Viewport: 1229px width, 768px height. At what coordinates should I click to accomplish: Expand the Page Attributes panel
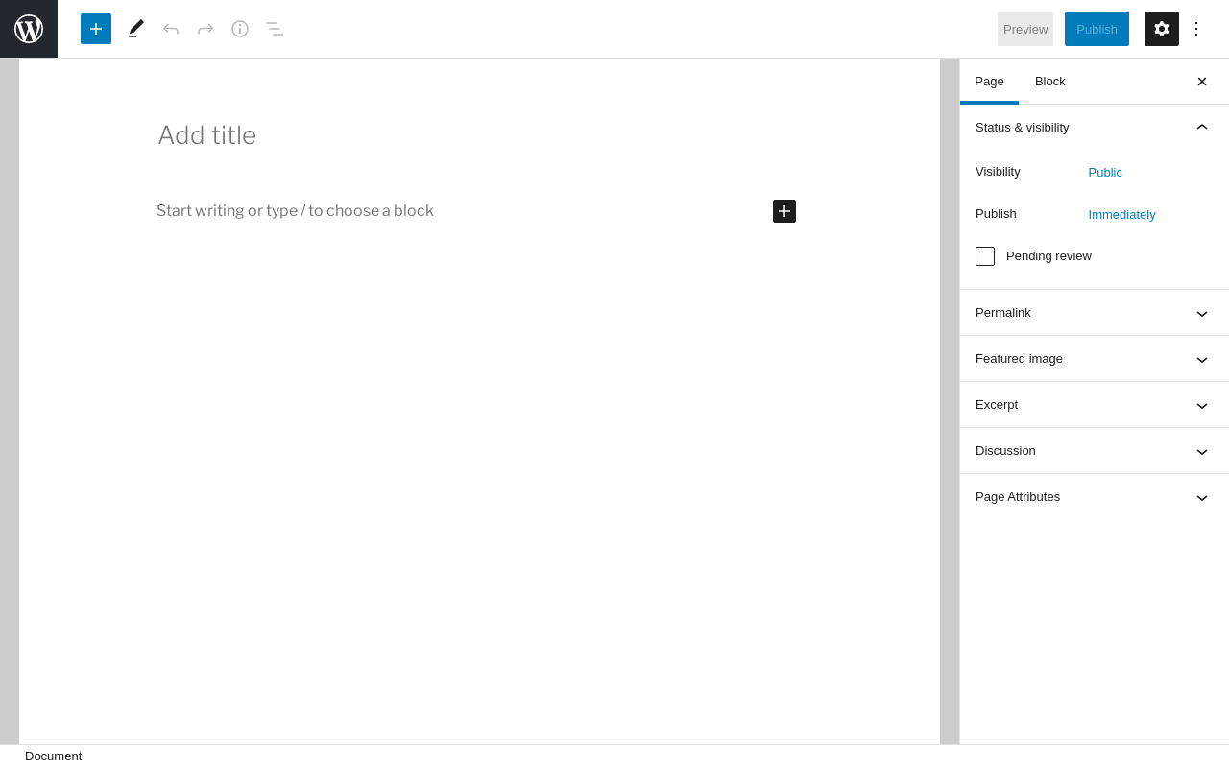[x=1095, y=497]
